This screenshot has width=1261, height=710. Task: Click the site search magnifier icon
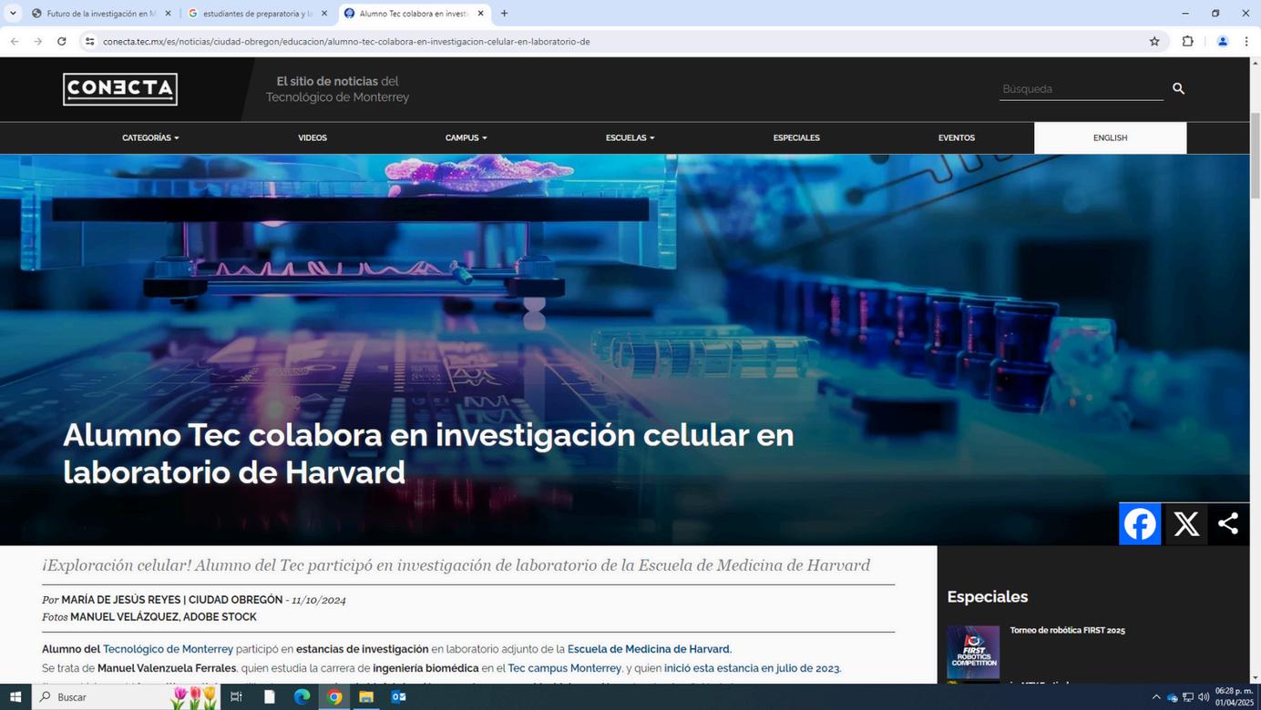[1178, 88]
